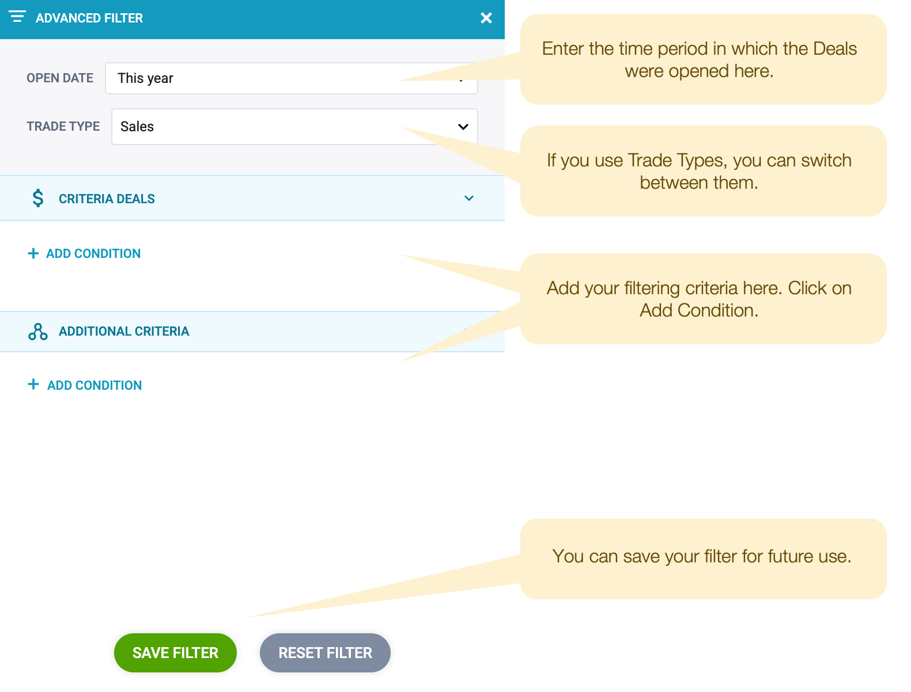Click the Reset Filter button
This screenshot has width=911, height=692.
[325, 653]
